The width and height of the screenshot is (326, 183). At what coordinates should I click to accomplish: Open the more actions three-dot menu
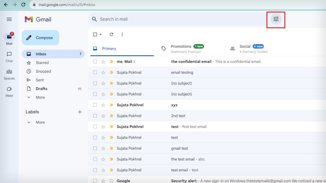point(122,34)
